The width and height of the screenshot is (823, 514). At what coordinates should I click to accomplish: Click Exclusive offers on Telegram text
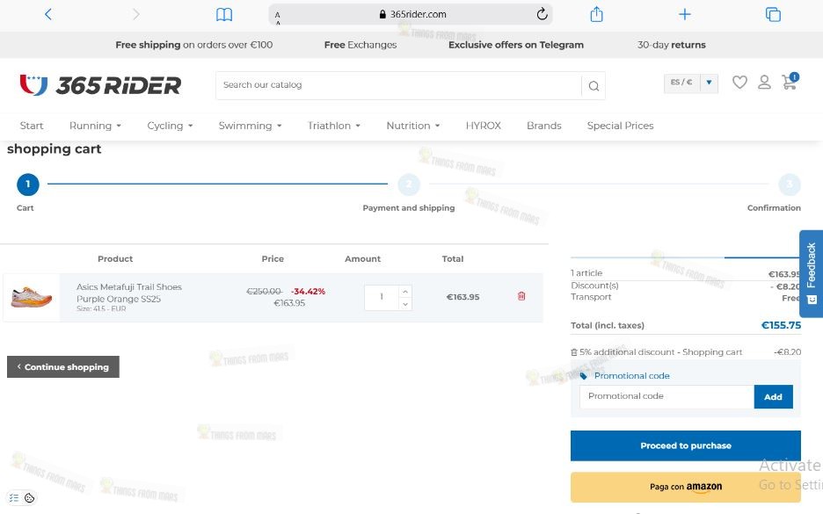515,45
